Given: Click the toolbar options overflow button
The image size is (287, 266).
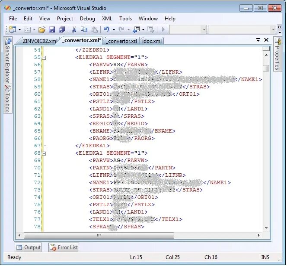Looking at the screenshot, I should click(x=280, y=29).
